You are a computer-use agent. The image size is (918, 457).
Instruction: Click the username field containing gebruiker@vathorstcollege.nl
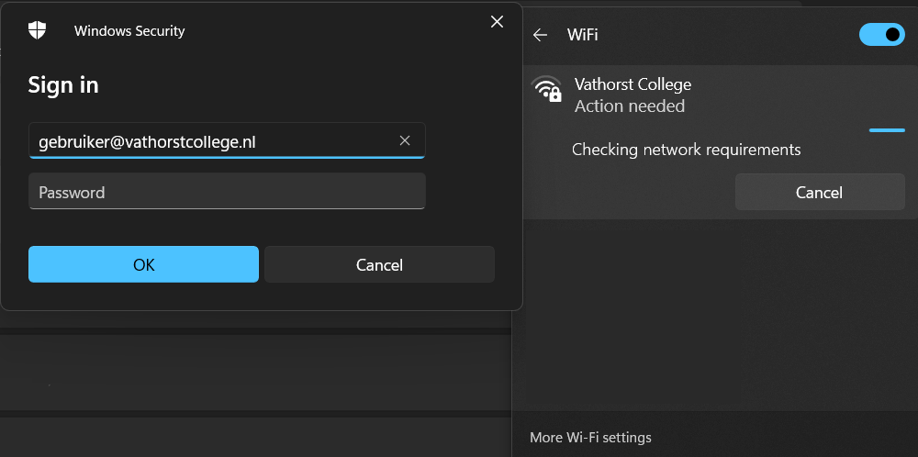click(211, 141)
